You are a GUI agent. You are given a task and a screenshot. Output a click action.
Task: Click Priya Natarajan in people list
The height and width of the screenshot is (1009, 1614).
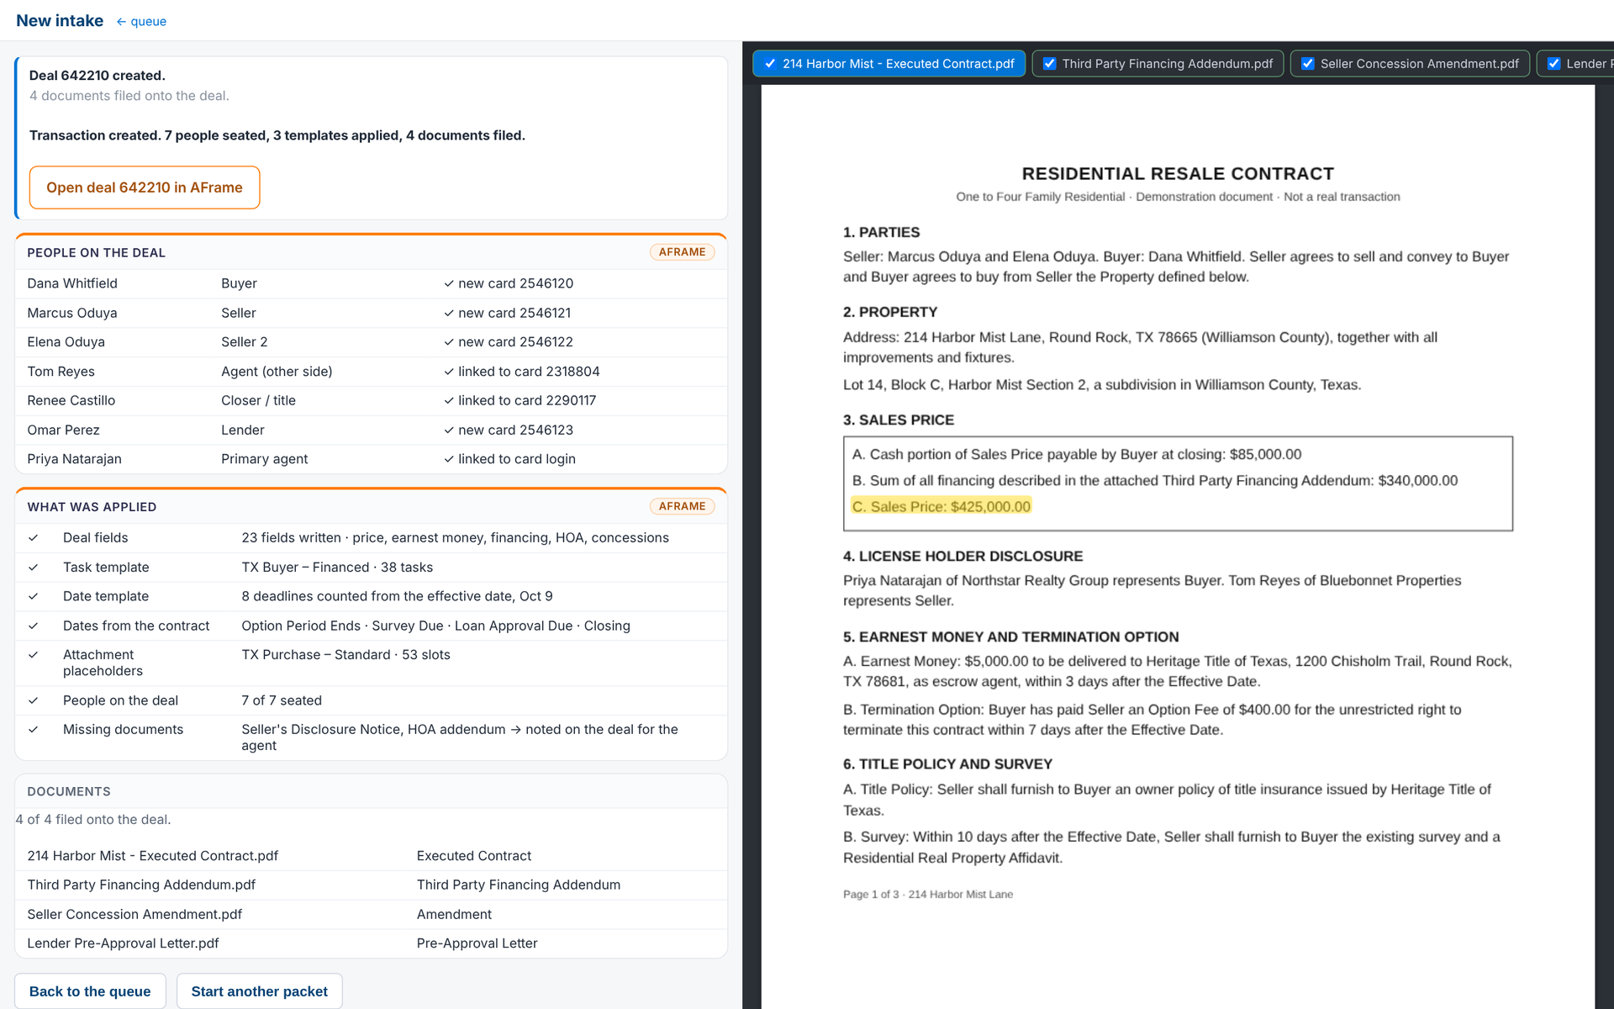(74, 459)
